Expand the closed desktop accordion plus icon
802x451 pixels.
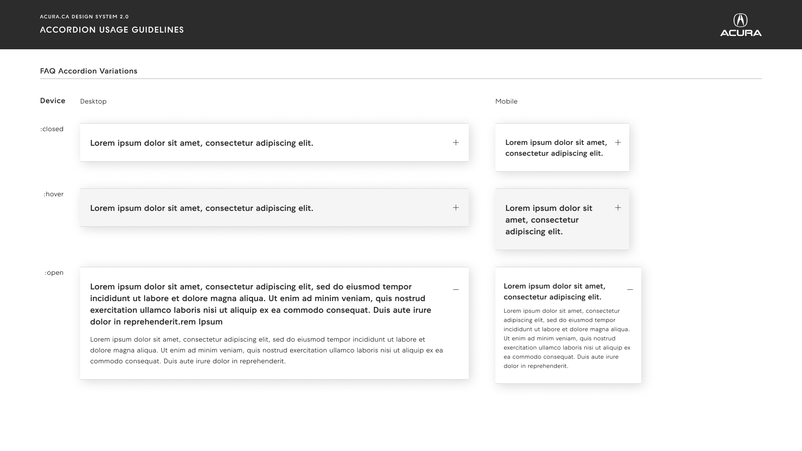coord(456,142)
